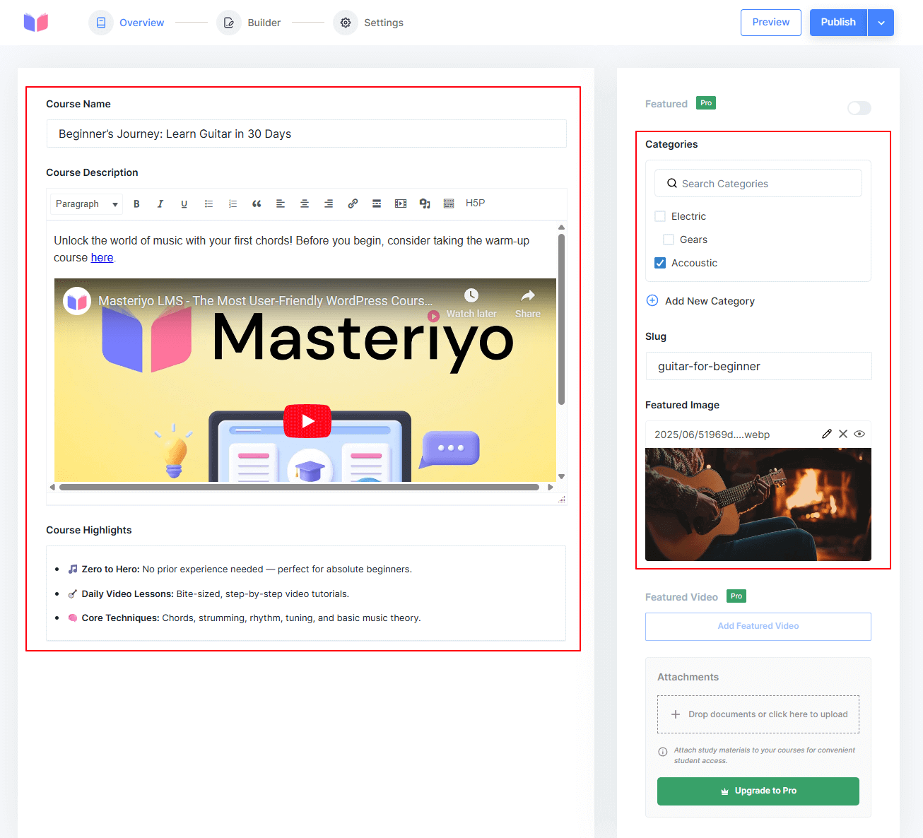Switch to the Builder tab
Image resolution: width=923 pixels, height=838 pixels.
[x=249, y=23]
